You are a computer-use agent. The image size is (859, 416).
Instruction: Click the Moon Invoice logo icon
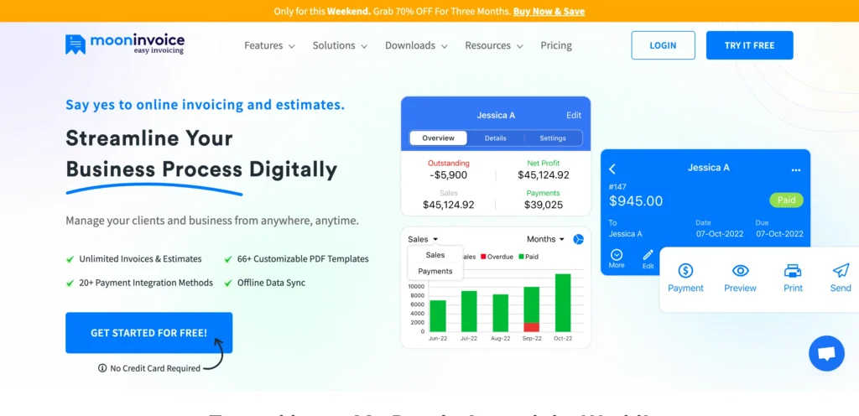coord(75,44)
